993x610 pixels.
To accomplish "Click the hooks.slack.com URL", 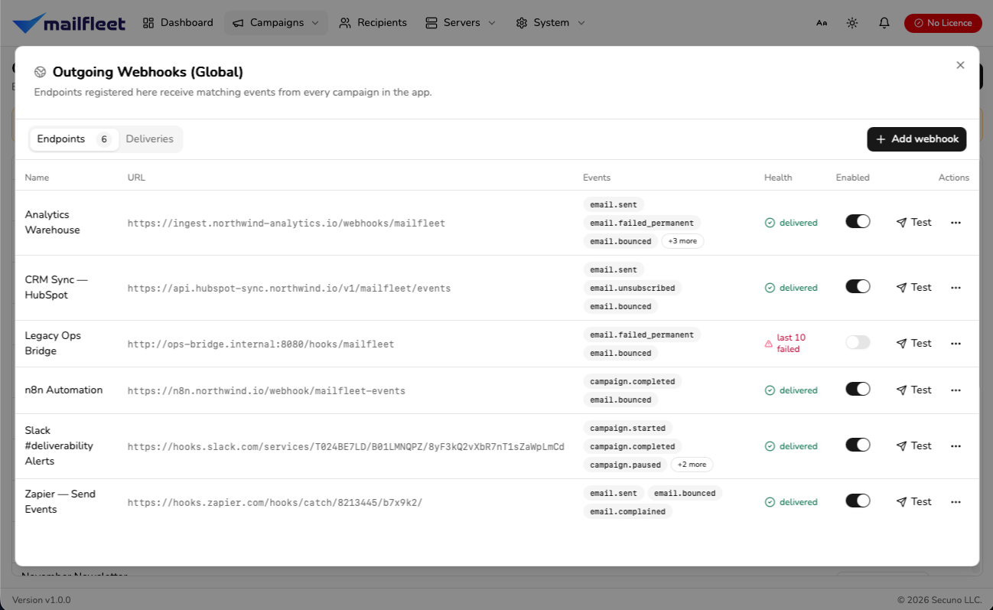I will pyautogui.click(x=346, y=447).
